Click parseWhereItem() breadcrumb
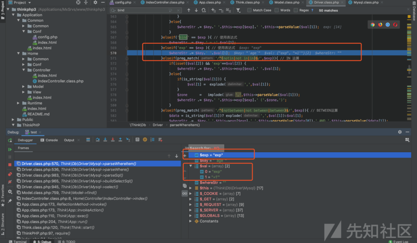 click(185, 125)
